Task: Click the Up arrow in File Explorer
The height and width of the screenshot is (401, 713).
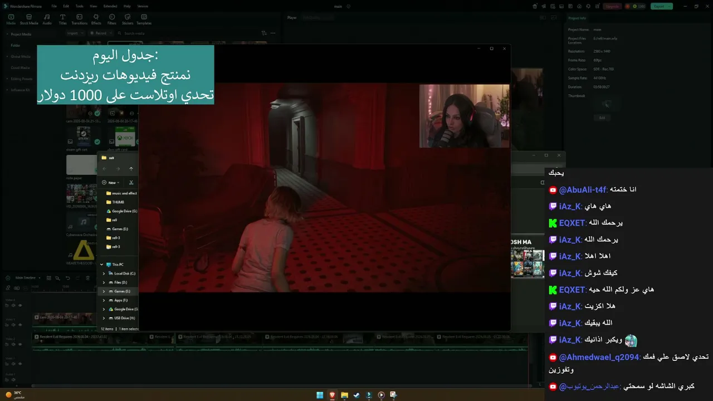Action: point(131,169)
